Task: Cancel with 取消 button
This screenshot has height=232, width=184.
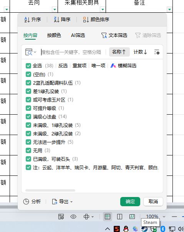Action: click(x=153, y=202)
